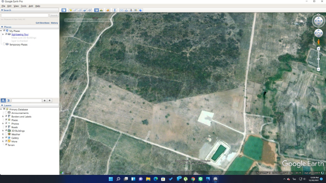326x183 pixels.
Task: Collapse the Layers panel header
Action: pos(2,105)
